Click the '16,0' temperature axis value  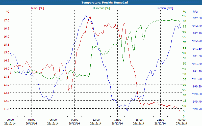(x=7, y=36)
